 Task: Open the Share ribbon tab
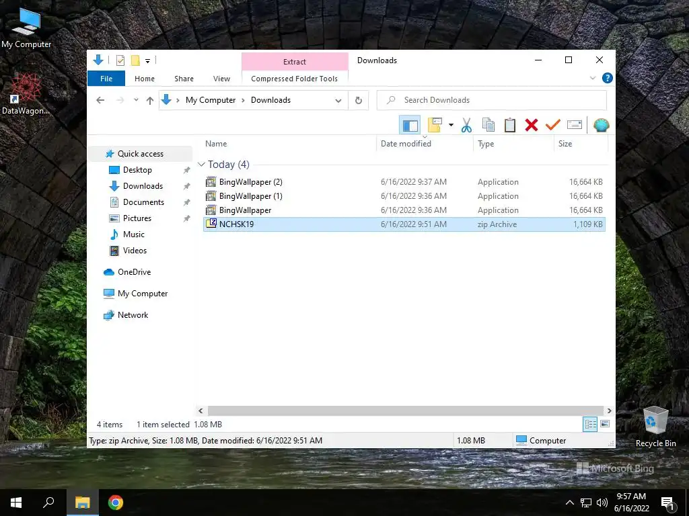pos(184,79)
